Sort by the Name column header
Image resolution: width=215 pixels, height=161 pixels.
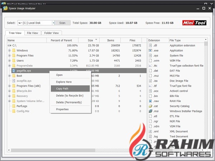click(x=27, y=40)
